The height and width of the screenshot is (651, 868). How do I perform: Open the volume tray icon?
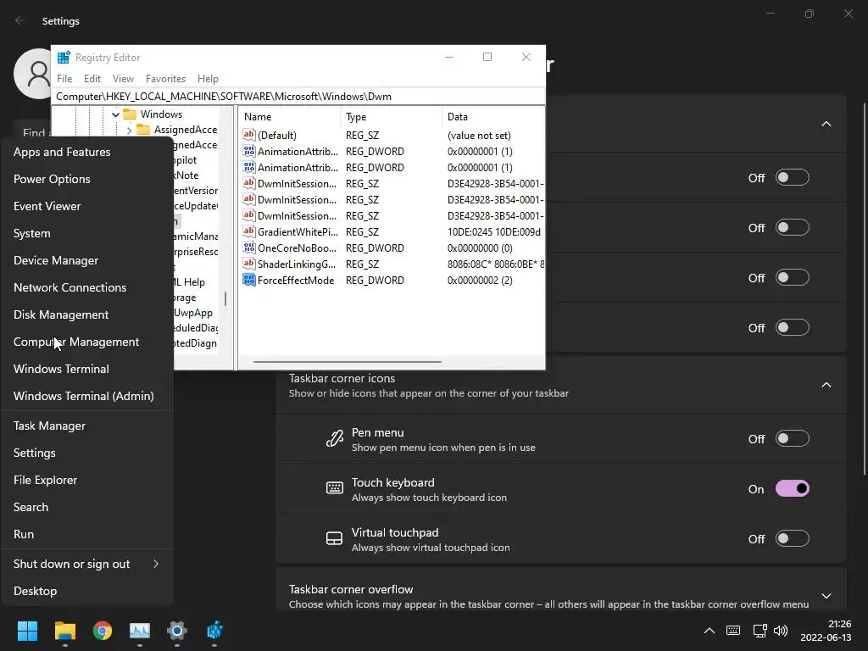coord(781,631)
